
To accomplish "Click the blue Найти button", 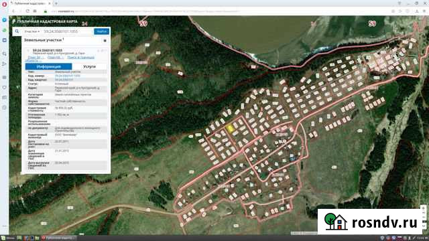I will pyautogui.click(x=101, y=31).
